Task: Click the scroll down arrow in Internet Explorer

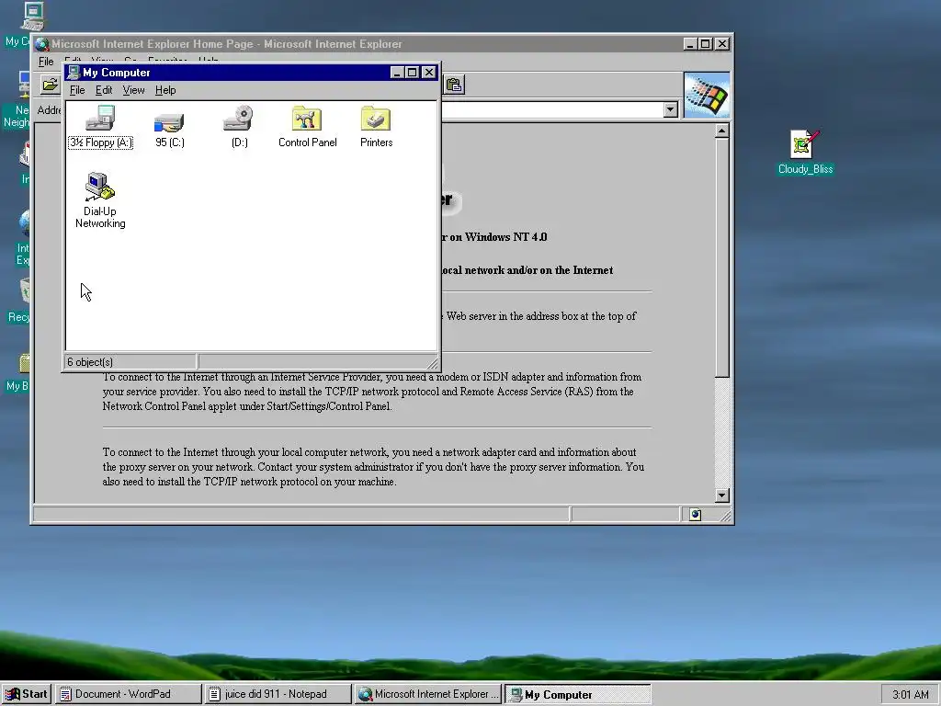Action: [x=722, y=495]
